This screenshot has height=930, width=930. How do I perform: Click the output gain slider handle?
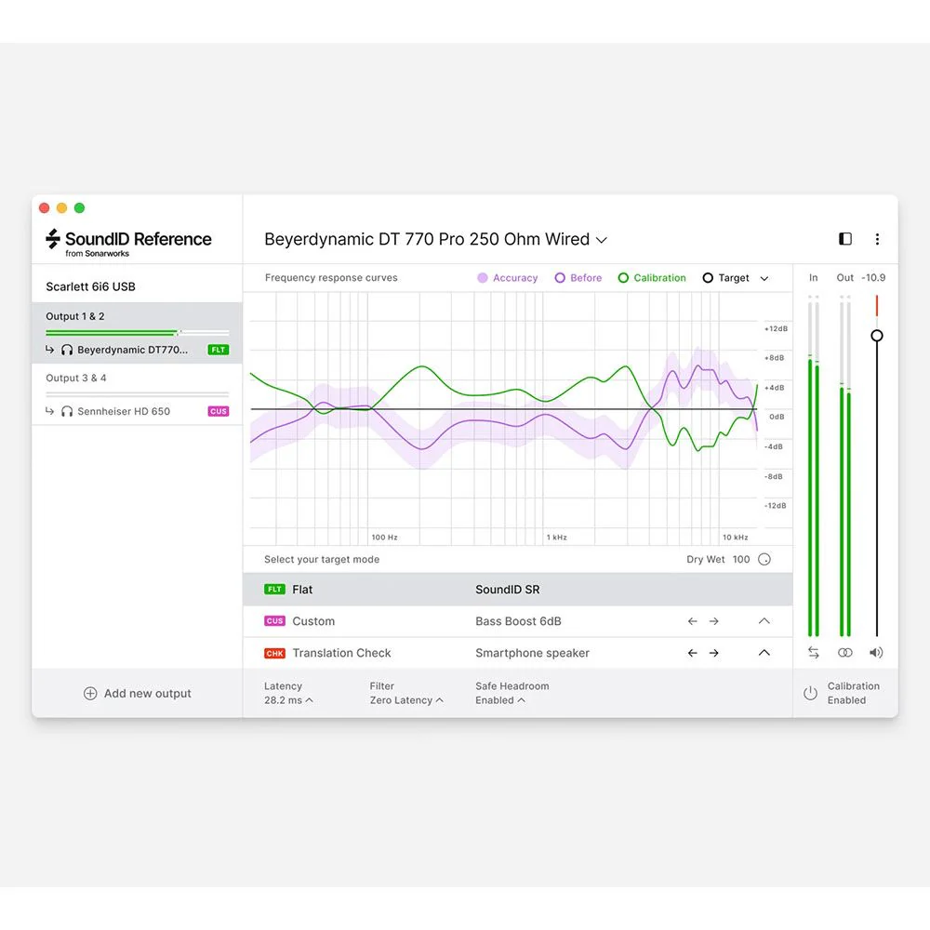[x=877, y=336]
